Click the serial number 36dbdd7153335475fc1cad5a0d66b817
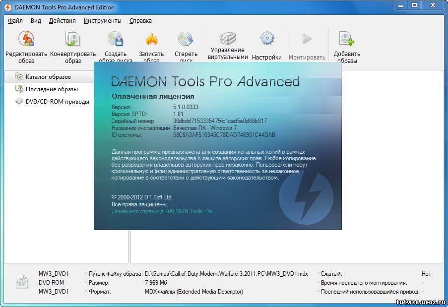 220,121
